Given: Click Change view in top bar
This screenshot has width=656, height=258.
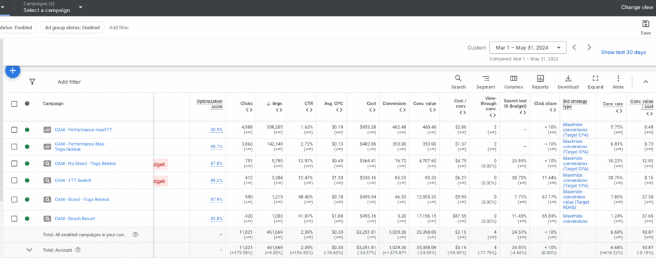Looking at the screenshot, I should point(636,7).
